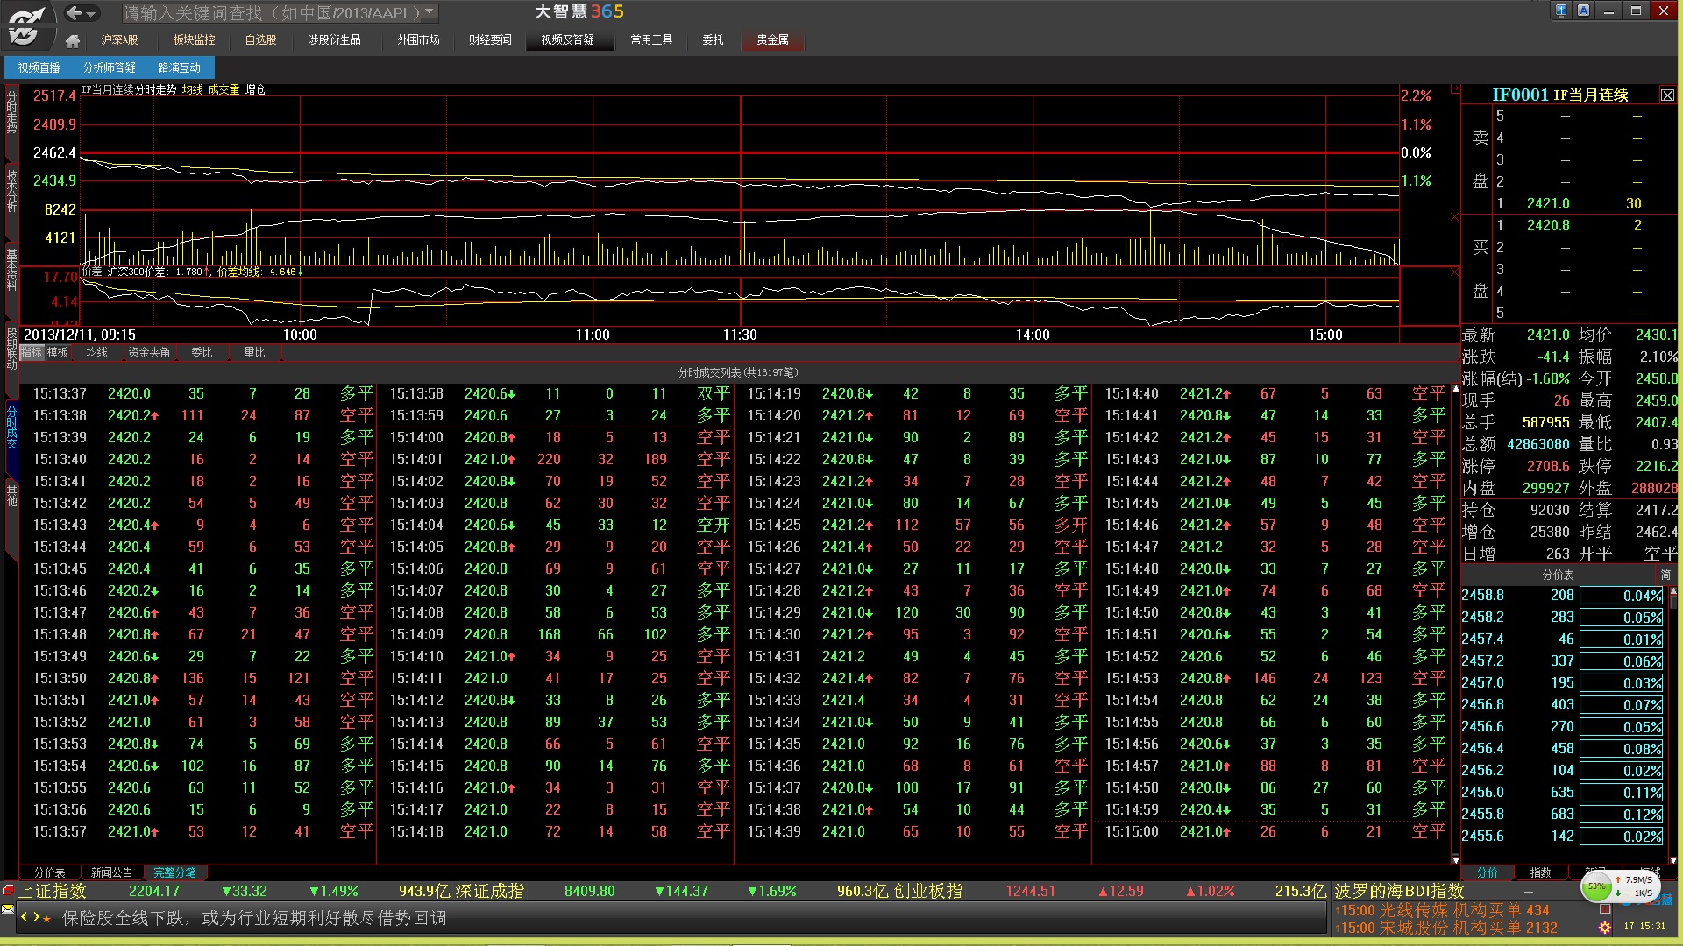
Task: Select the 分价 tab in right panel
Action: (1488, 872)
